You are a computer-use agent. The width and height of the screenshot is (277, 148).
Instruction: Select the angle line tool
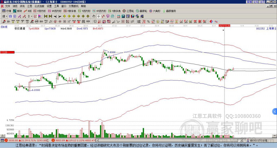tap(114, 22)
